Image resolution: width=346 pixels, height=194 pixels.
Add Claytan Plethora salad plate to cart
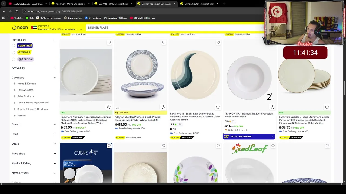(x=163, y=107)
